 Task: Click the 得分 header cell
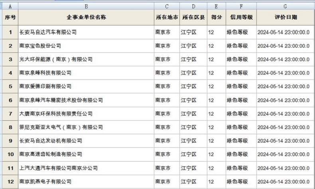[217, 17]
